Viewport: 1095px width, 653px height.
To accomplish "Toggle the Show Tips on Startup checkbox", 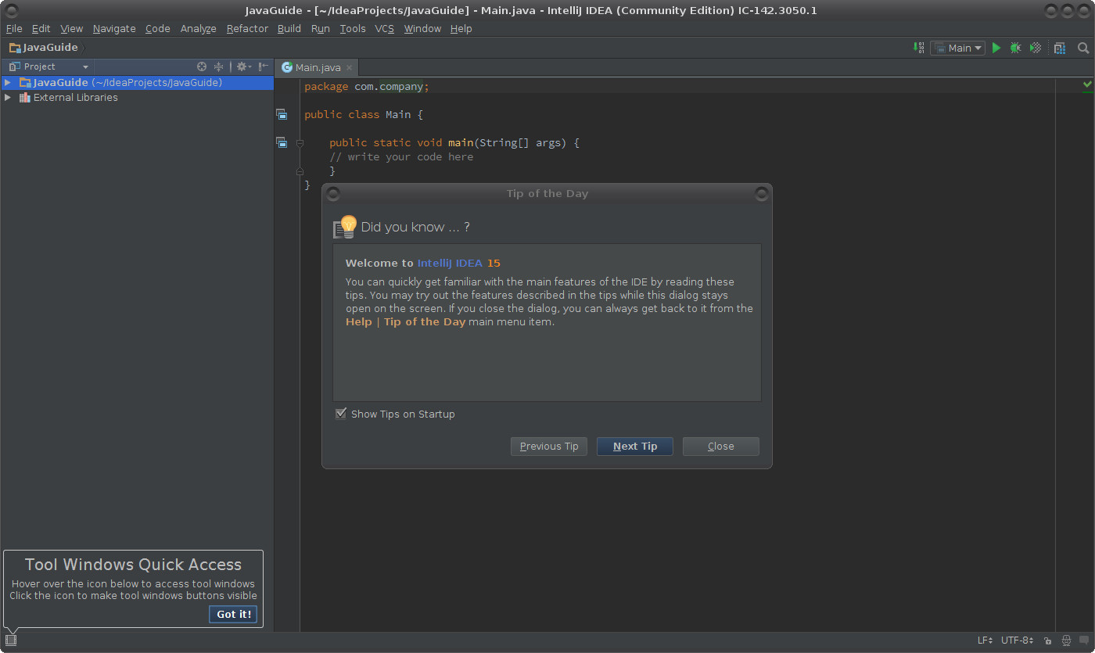I will point(341,414).
